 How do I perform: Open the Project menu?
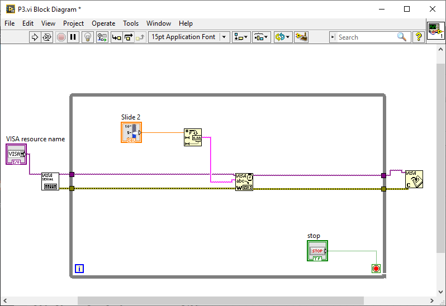[73, 23]
